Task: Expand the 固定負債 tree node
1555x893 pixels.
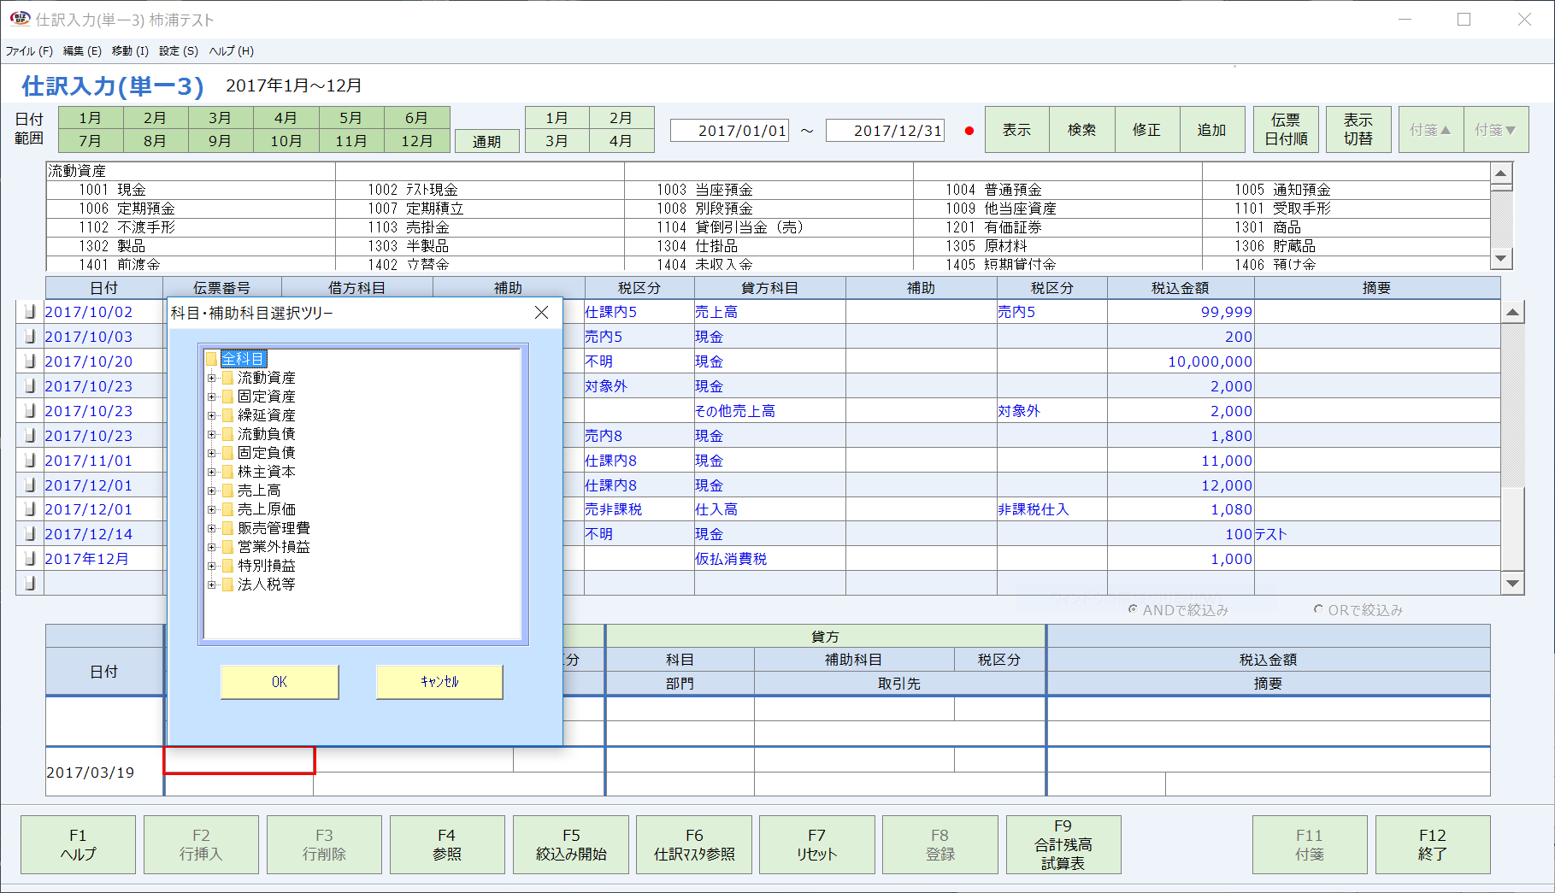Action: pos(213,452)
